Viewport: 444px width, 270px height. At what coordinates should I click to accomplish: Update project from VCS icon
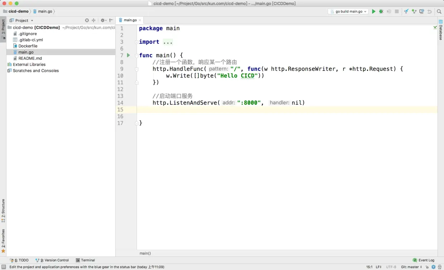[406, 11]
